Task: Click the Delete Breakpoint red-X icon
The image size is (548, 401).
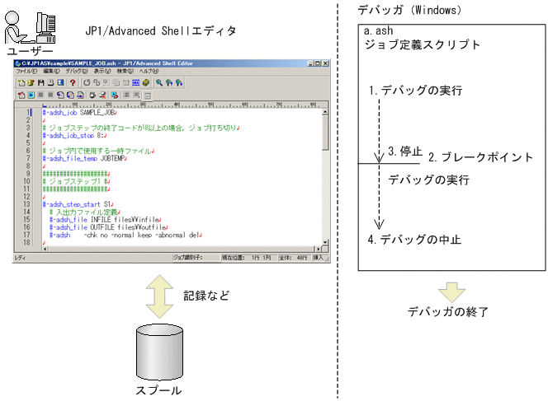Action: pos(102,95)
